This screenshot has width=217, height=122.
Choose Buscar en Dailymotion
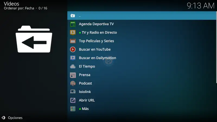pos(142,58)
